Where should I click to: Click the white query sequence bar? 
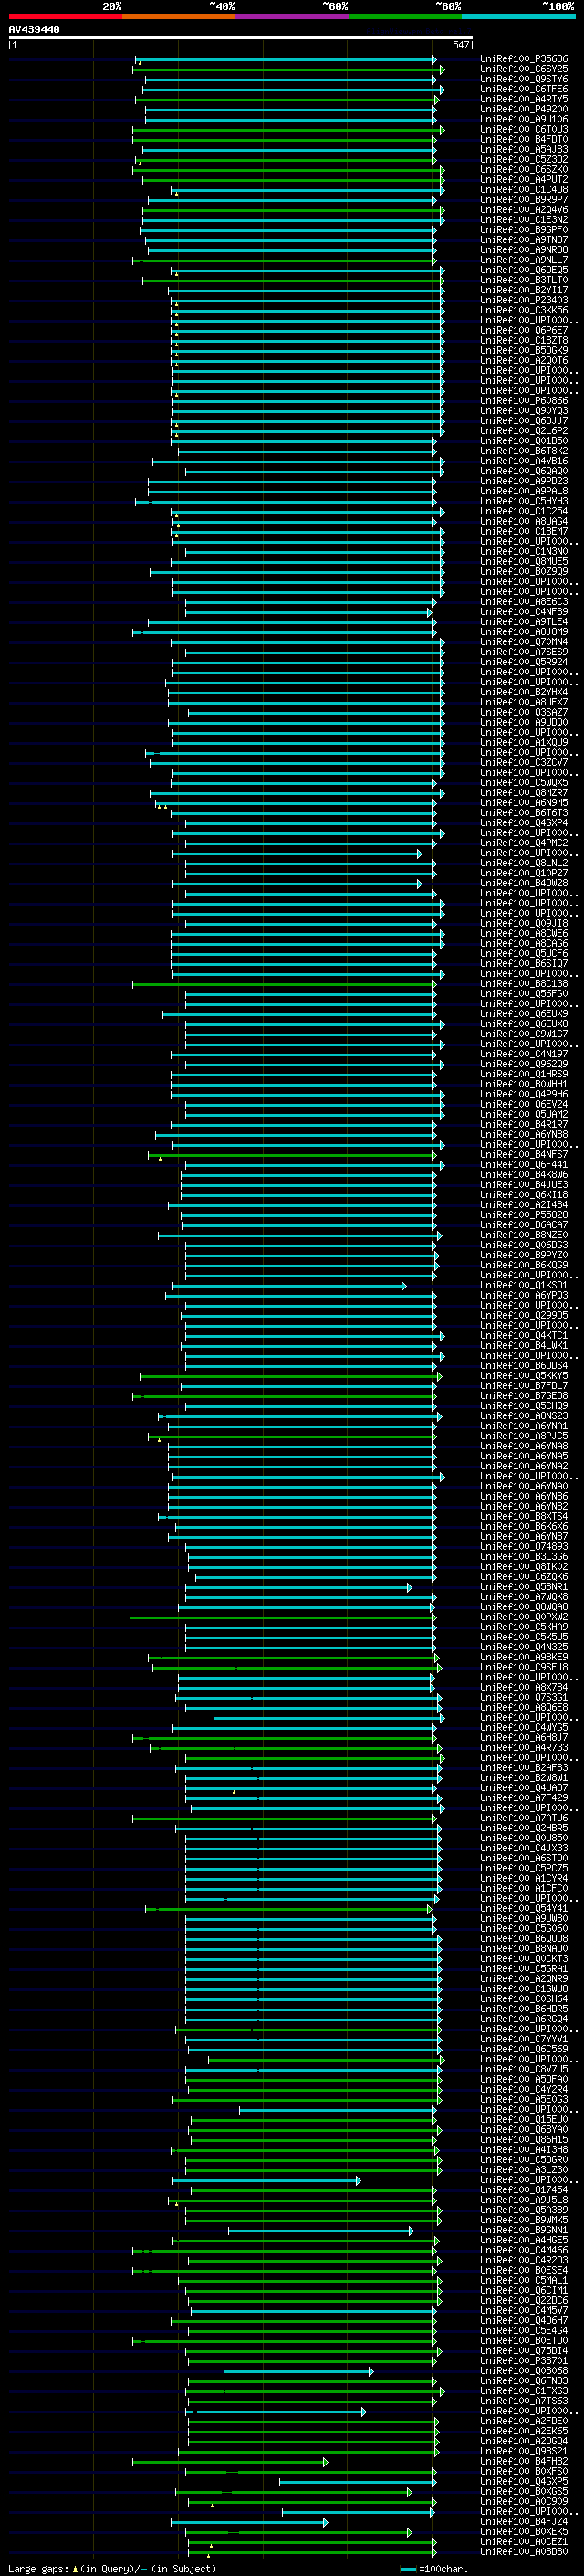[241, 37]
